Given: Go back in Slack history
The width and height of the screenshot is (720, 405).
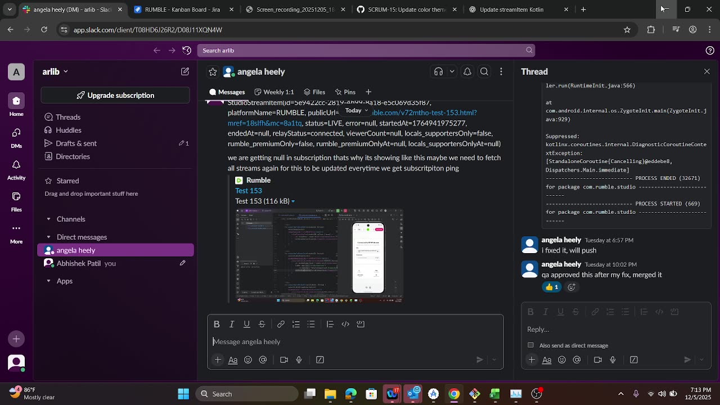Looking at the screenshot, I should pos(157,51).
